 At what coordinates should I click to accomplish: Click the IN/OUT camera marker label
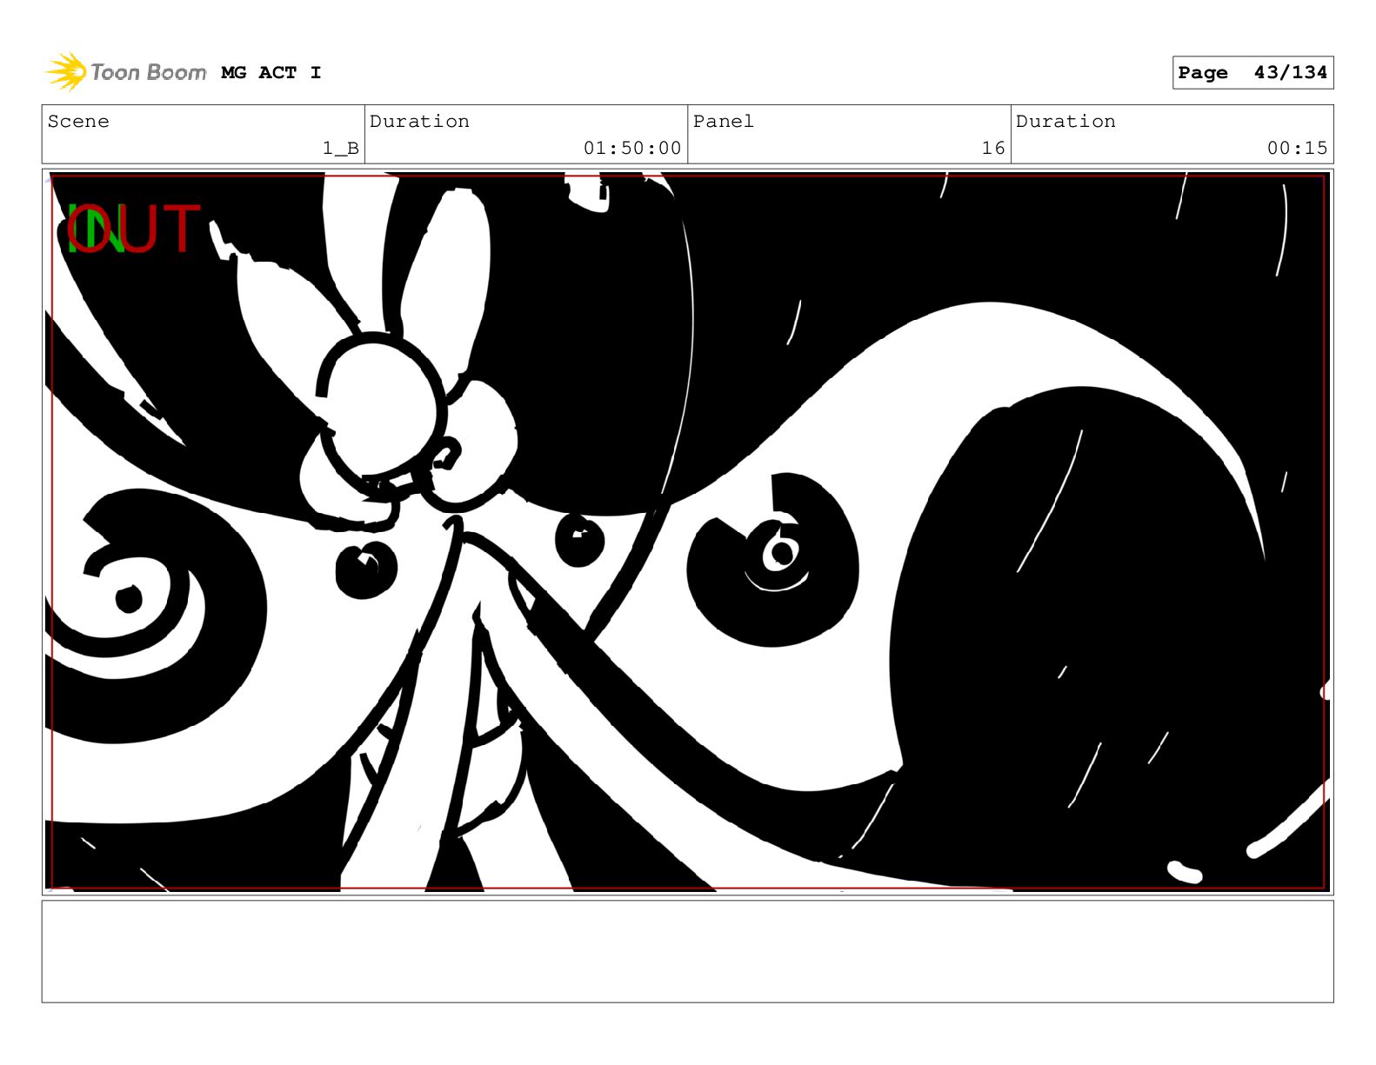(x=134, y=229)
